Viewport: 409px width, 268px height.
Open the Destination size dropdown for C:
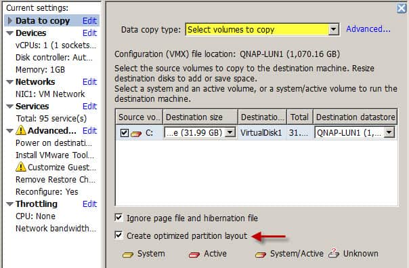(230, 132)
